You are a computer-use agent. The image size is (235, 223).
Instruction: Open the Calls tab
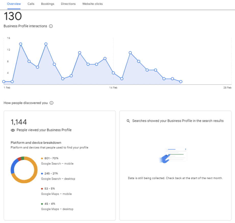pos(31,4)
